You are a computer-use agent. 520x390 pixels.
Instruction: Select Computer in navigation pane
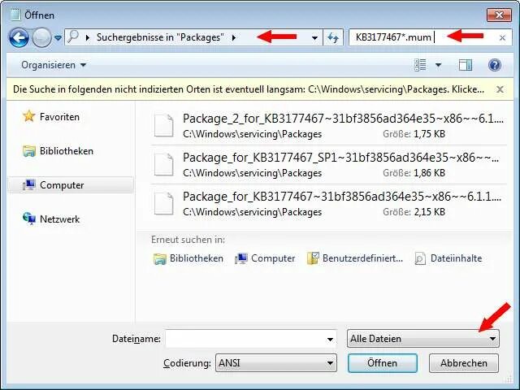coord(71,185)
